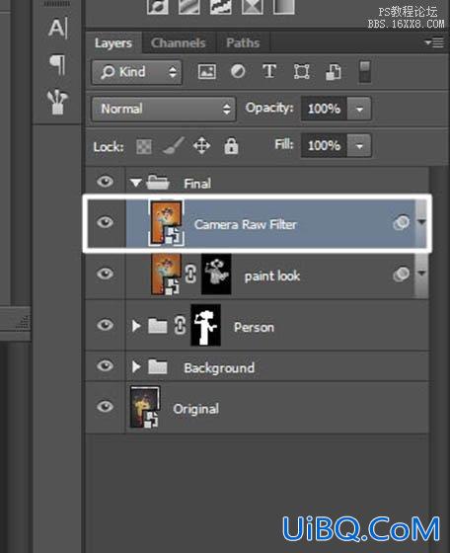This screenshot has width=450, height=553.
Task: Hide the Camera Raw Filter layer
Action: click(x=105, y=222)
